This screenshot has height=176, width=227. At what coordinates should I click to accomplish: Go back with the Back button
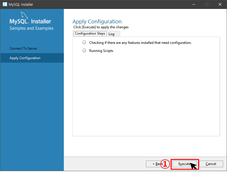click(158, 164)
